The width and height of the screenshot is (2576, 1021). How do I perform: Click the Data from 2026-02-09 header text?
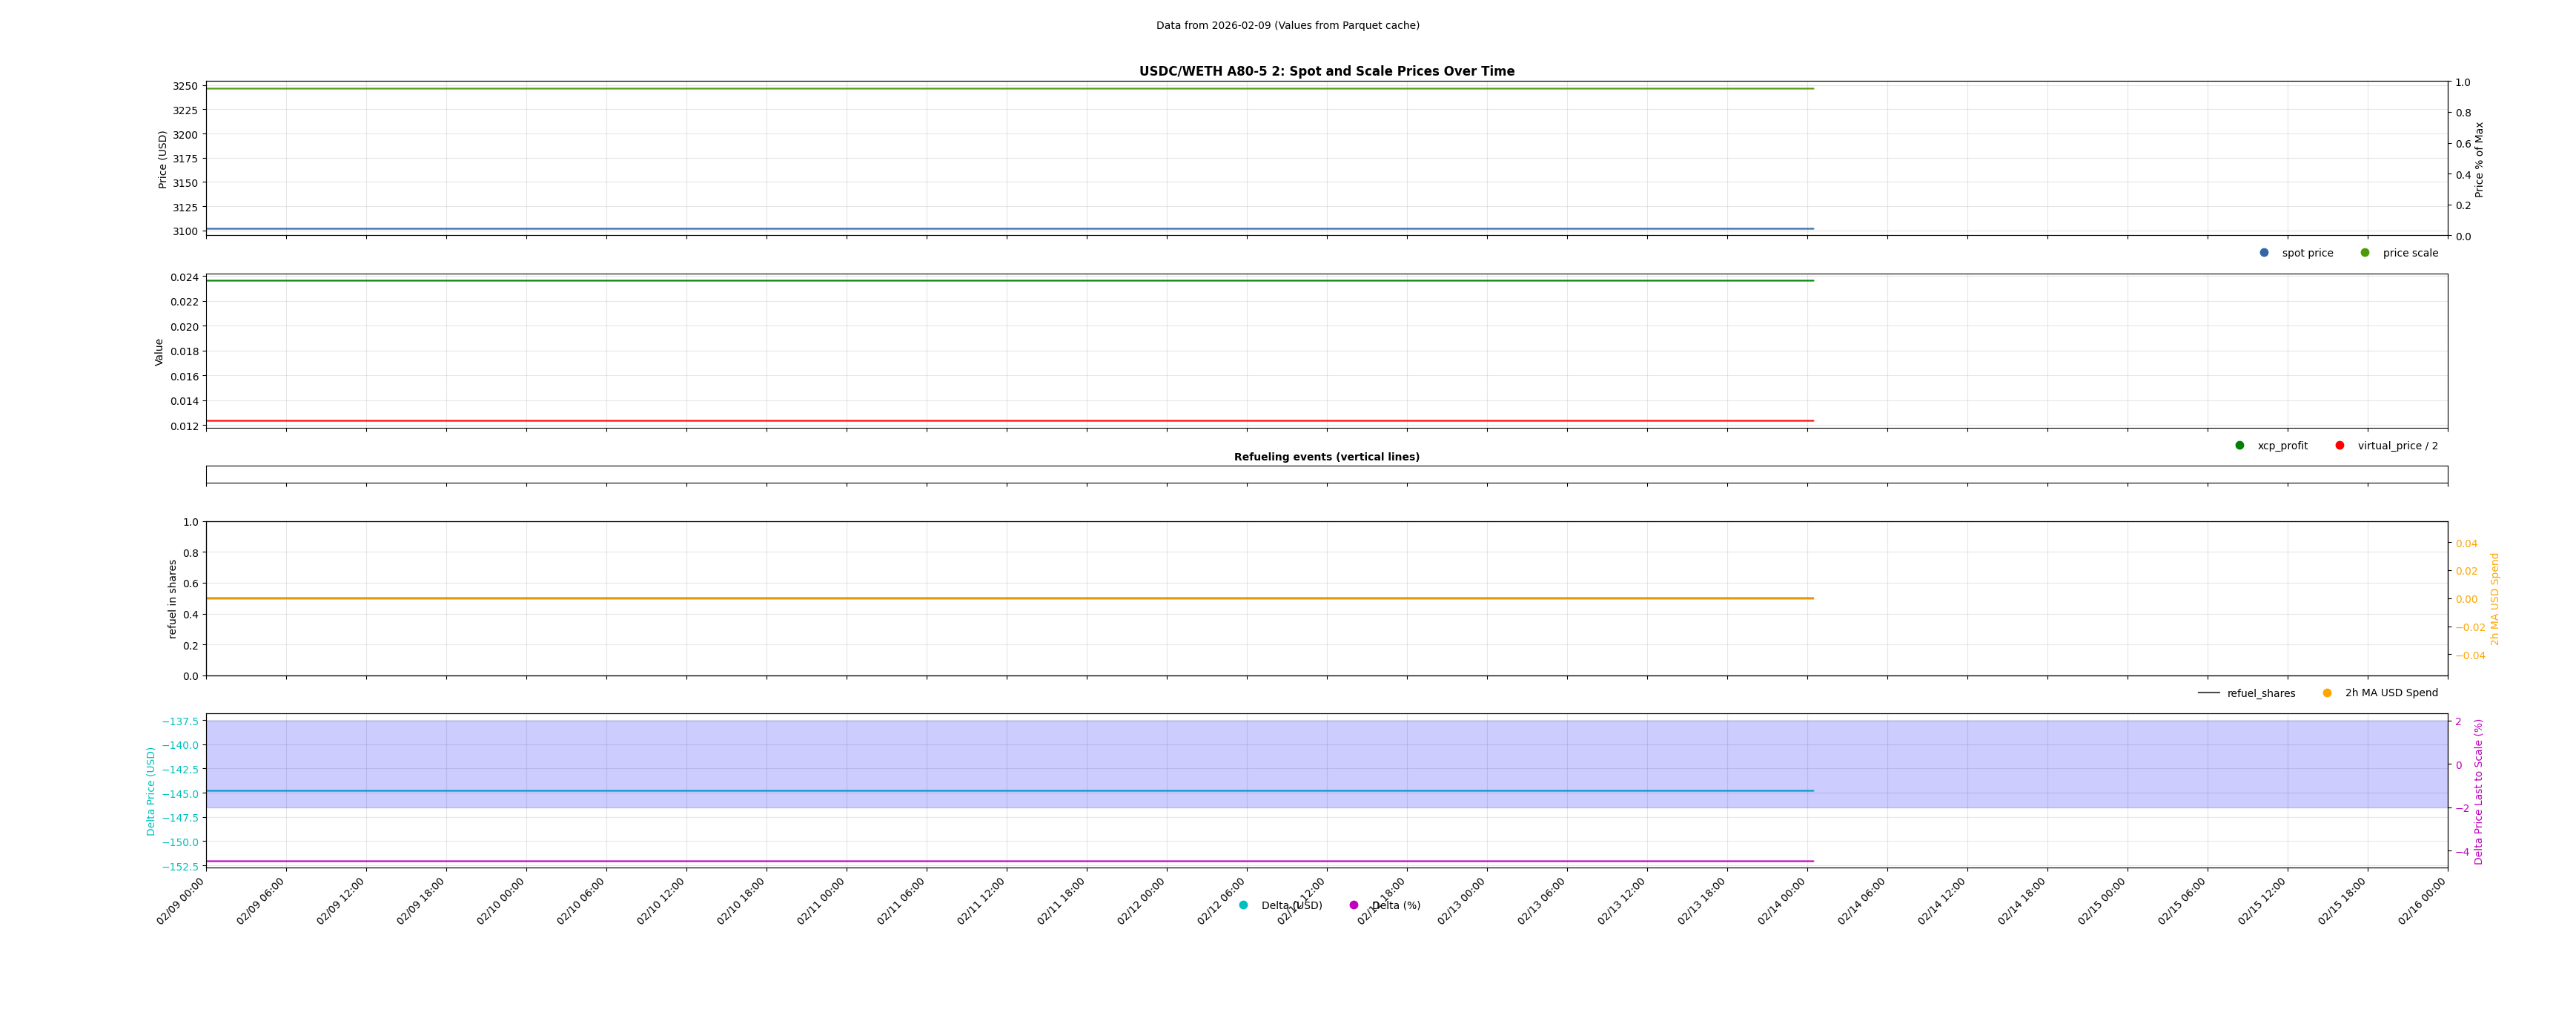pyautogui.click(x=1287, y=26)
